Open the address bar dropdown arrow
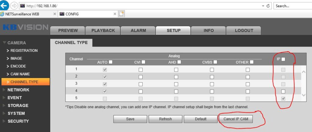312x132 pixels. [263, 6]
